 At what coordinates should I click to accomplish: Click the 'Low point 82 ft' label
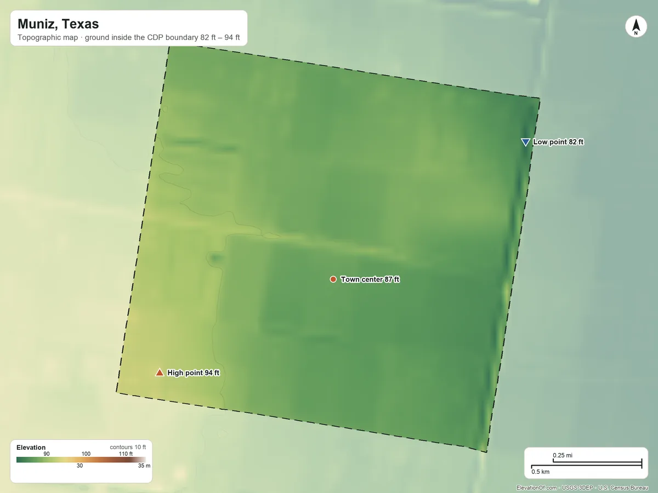coord(558,142)
